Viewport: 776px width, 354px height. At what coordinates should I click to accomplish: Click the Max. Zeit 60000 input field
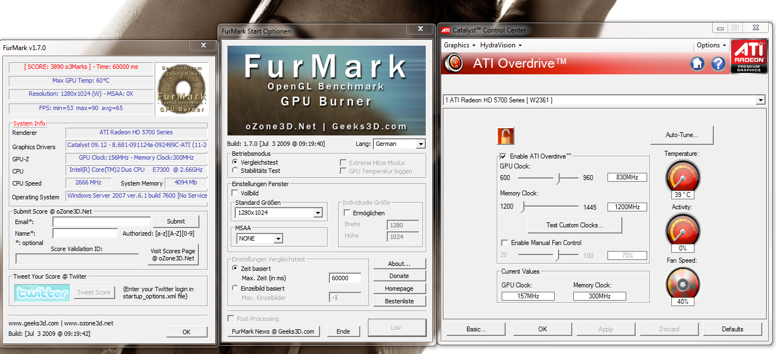[345, 278]
